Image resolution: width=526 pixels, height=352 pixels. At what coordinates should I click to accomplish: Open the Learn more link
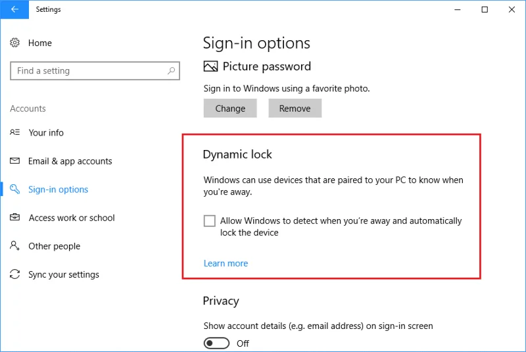[x=226, y=263]
